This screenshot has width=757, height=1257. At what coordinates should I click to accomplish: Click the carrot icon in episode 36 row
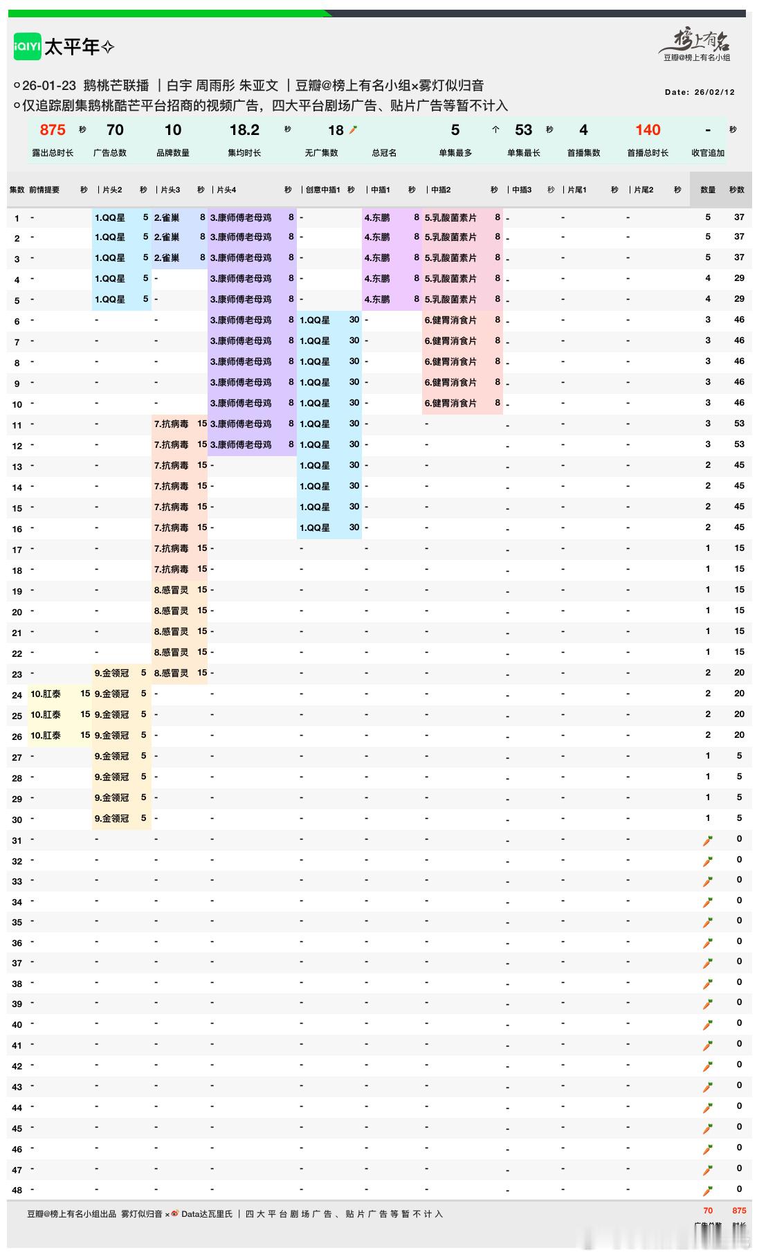[x=708, y=943]
